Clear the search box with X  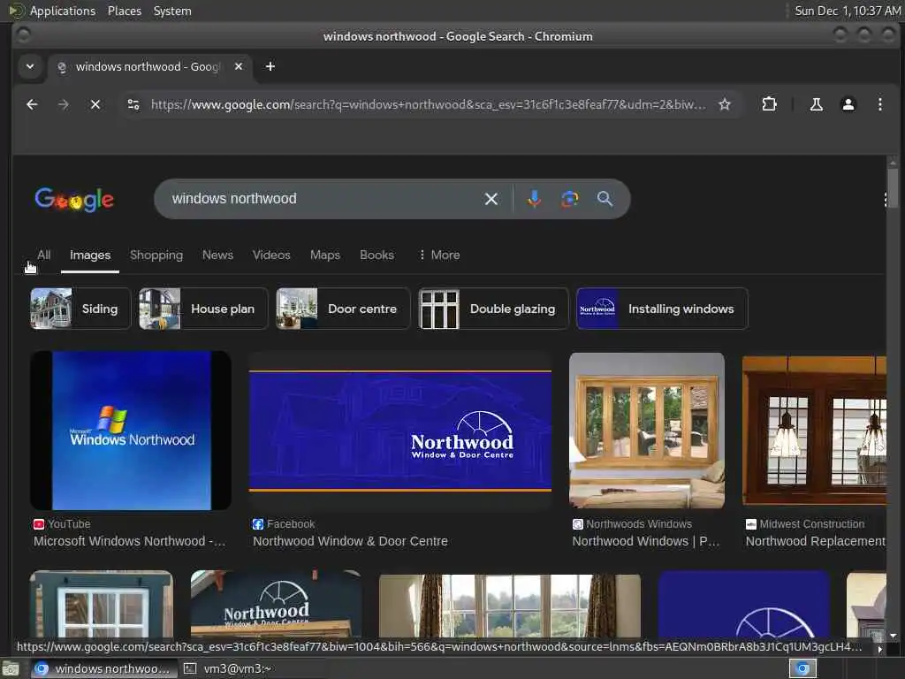491,199
